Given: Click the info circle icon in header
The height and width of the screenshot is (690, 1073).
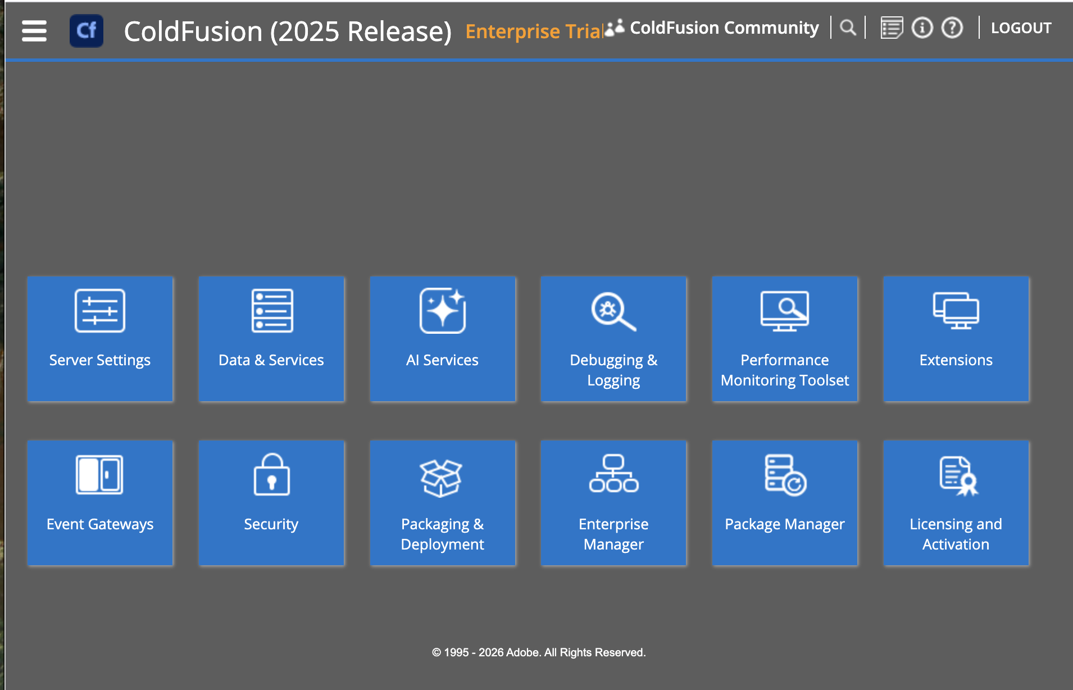Looking at the screenshot, I should coord(922,28).
